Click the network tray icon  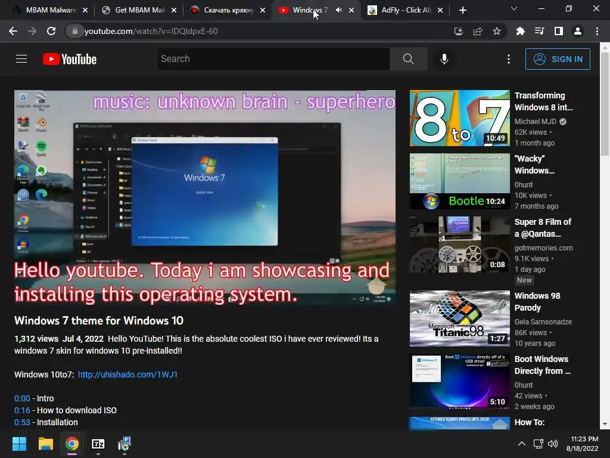click(539, 444)
